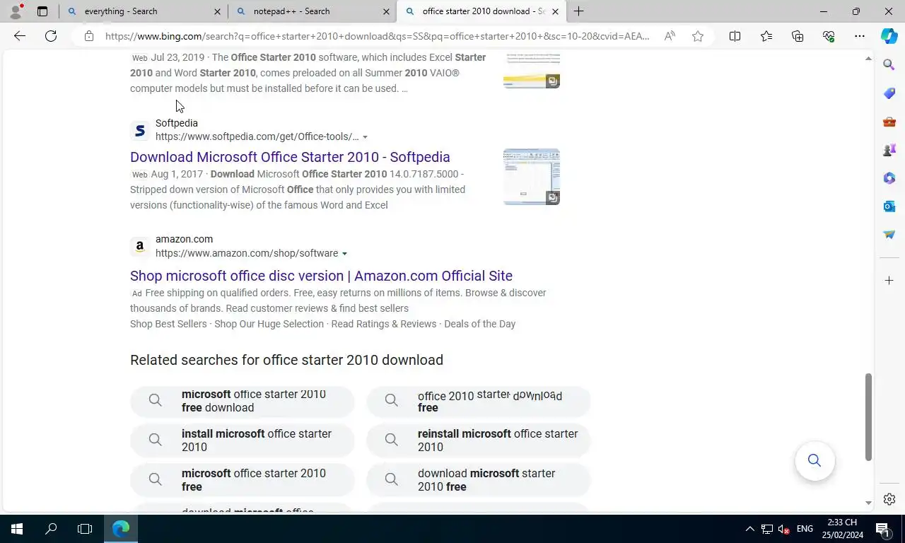Search 'office 2010 starter download free'
The height and width of the screenshot is (543, 905).
[x=479, y=401]
